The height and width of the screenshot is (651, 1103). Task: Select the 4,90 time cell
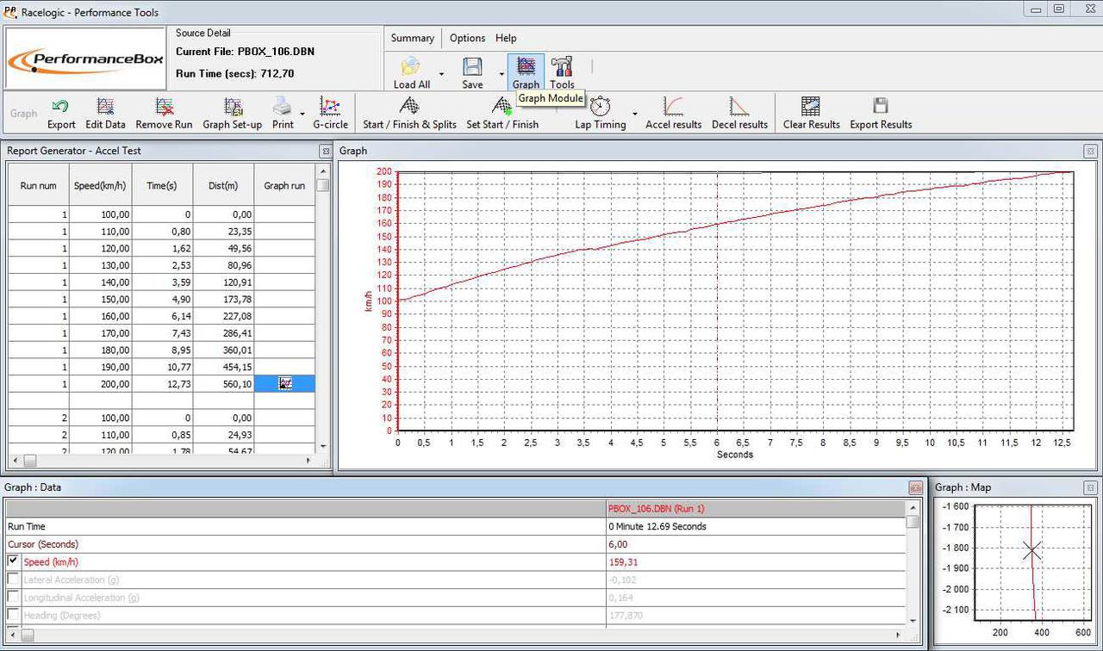coord(162,300)
